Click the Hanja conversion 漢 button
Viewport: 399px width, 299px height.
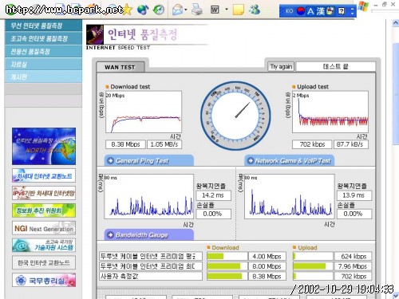pyautogui.click(x=320, y=11)
